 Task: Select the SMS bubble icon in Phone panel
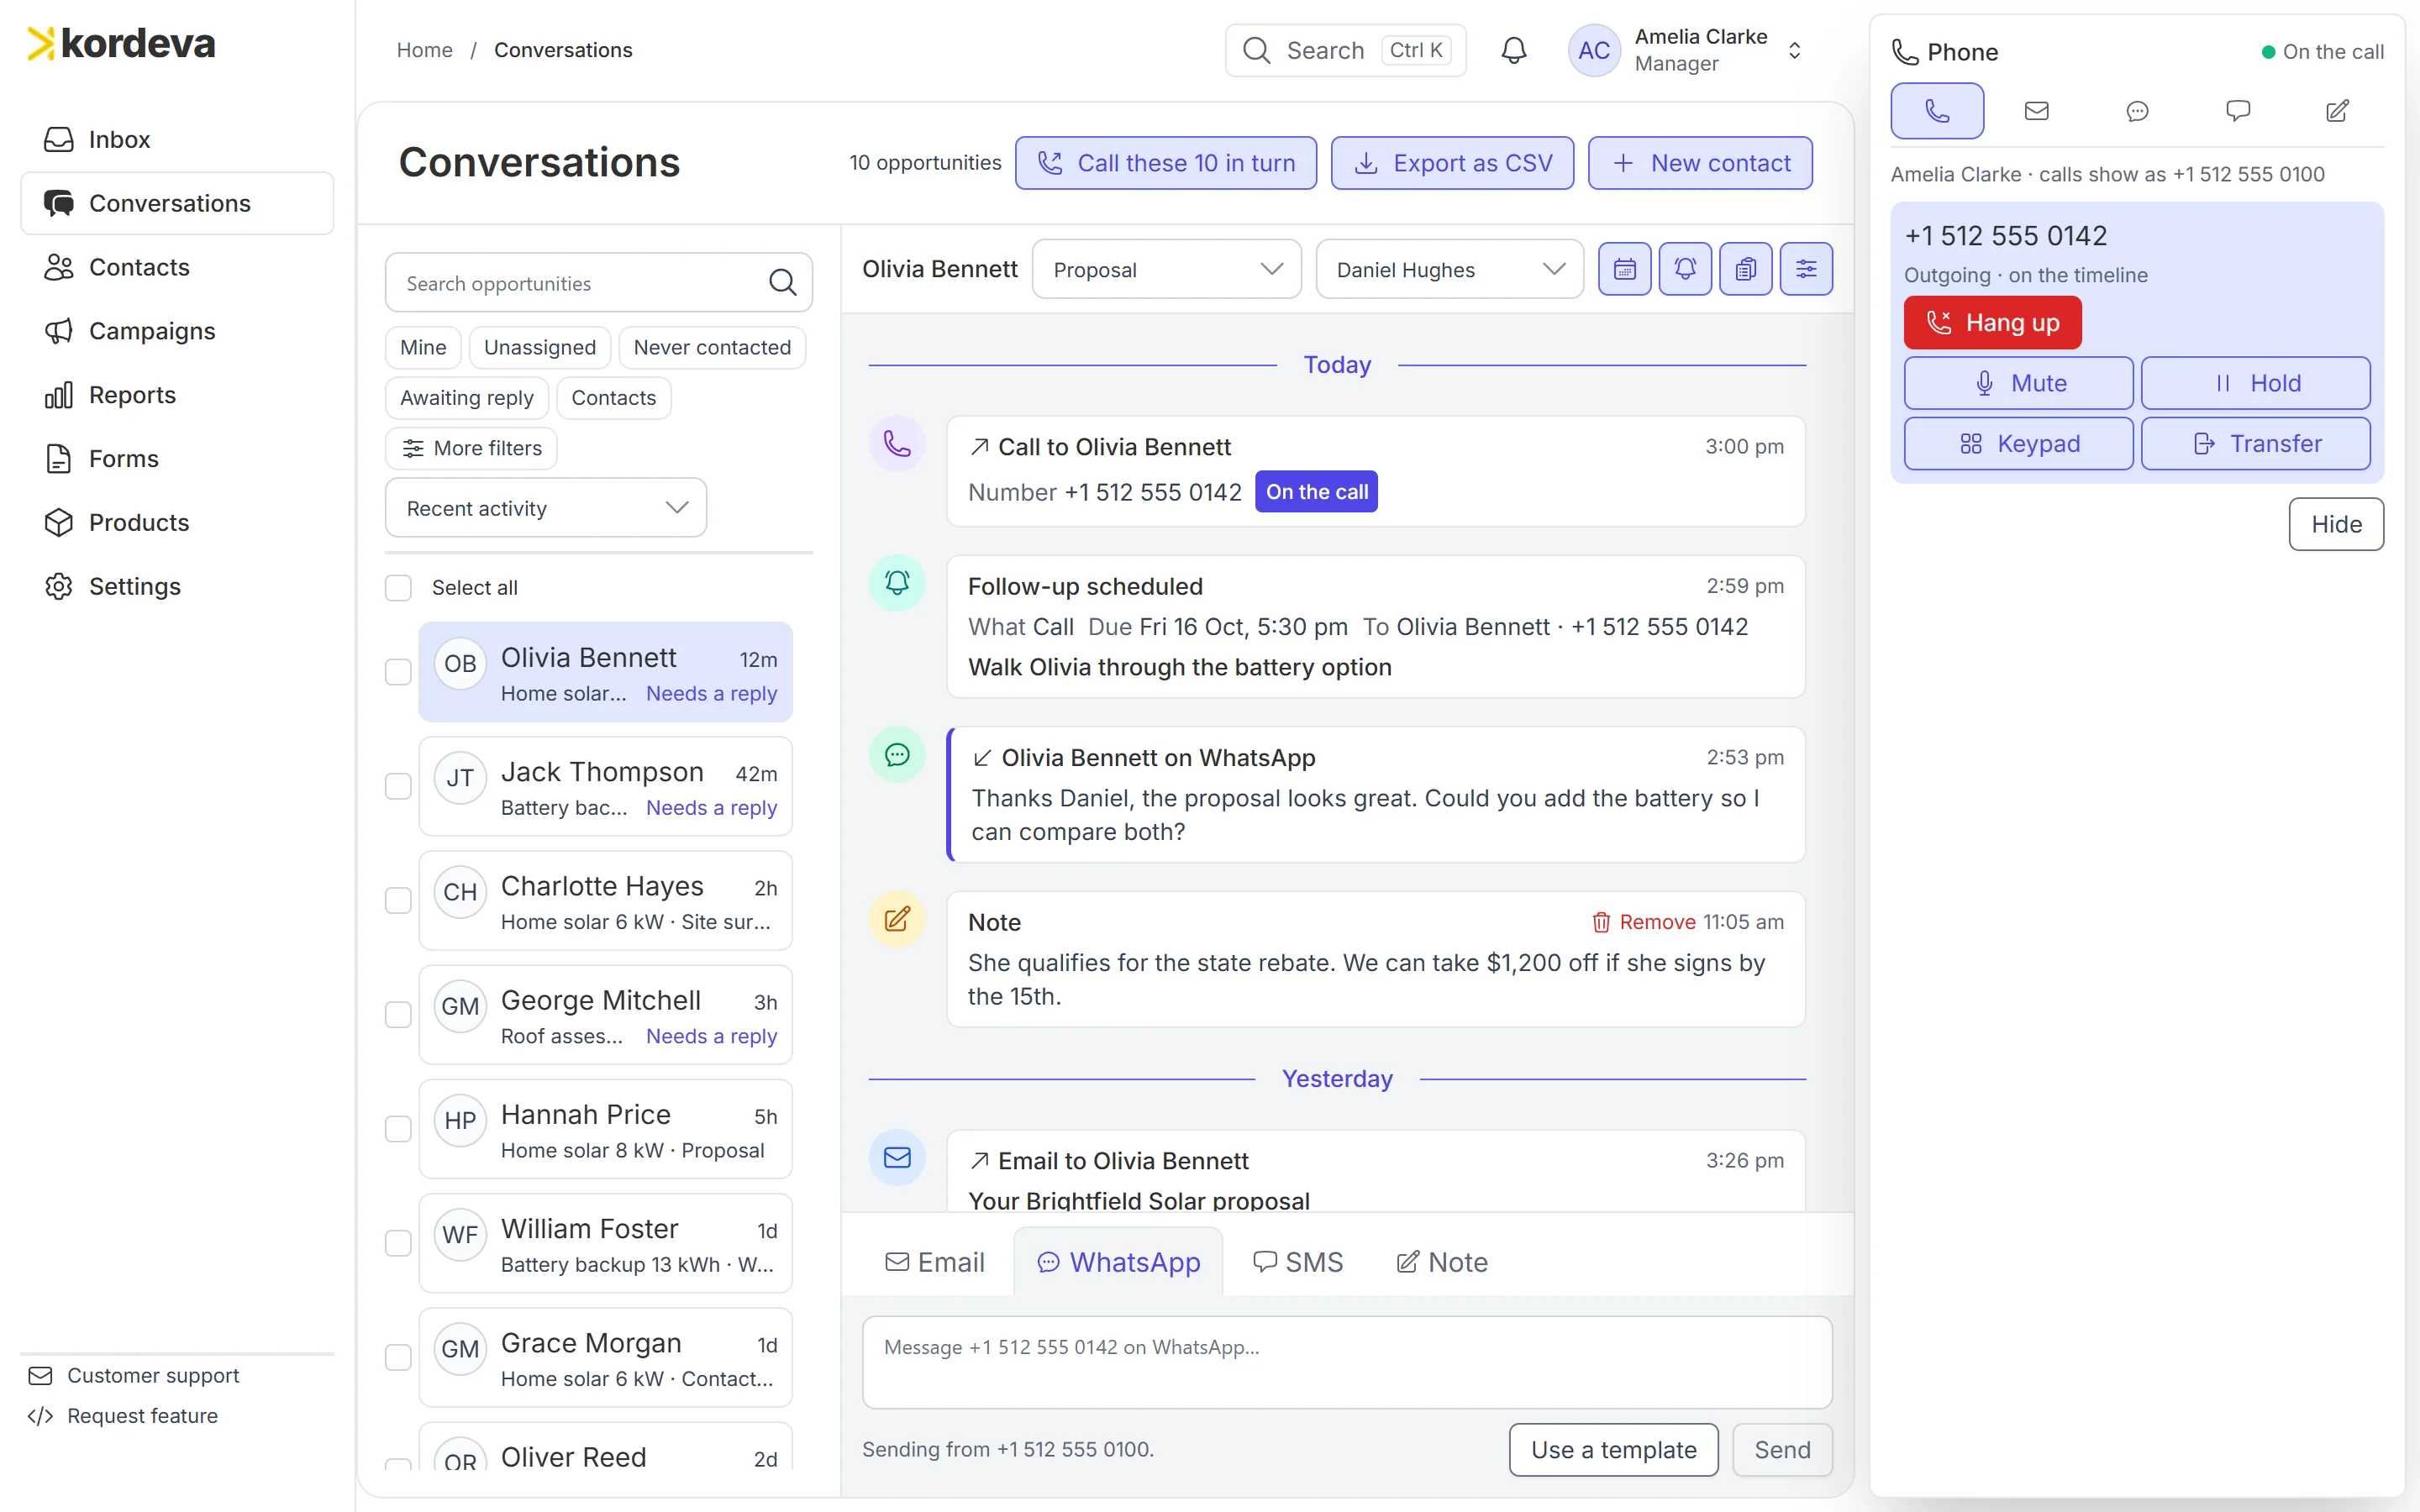(2238, 111)
